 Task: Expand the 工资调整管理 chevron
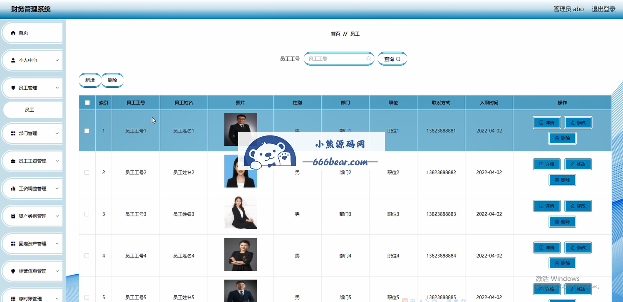pyautogui.click(x=57, y=189)
